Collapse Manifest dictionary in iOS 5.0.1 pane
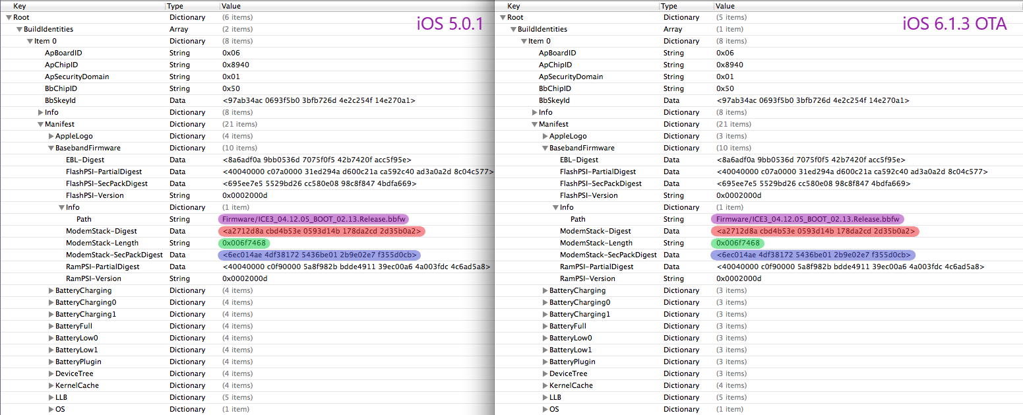The height and width of the screenshot is (415, 1023). pyautogui.click(x=40, y=124)
